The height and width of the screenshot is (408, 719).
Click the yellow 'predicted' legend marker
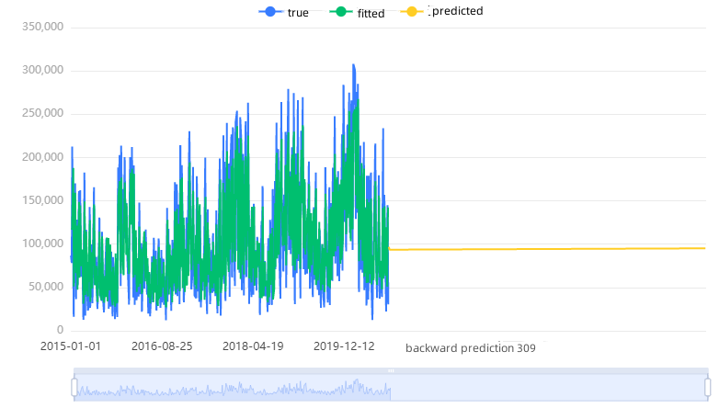(x=412, y=11)
